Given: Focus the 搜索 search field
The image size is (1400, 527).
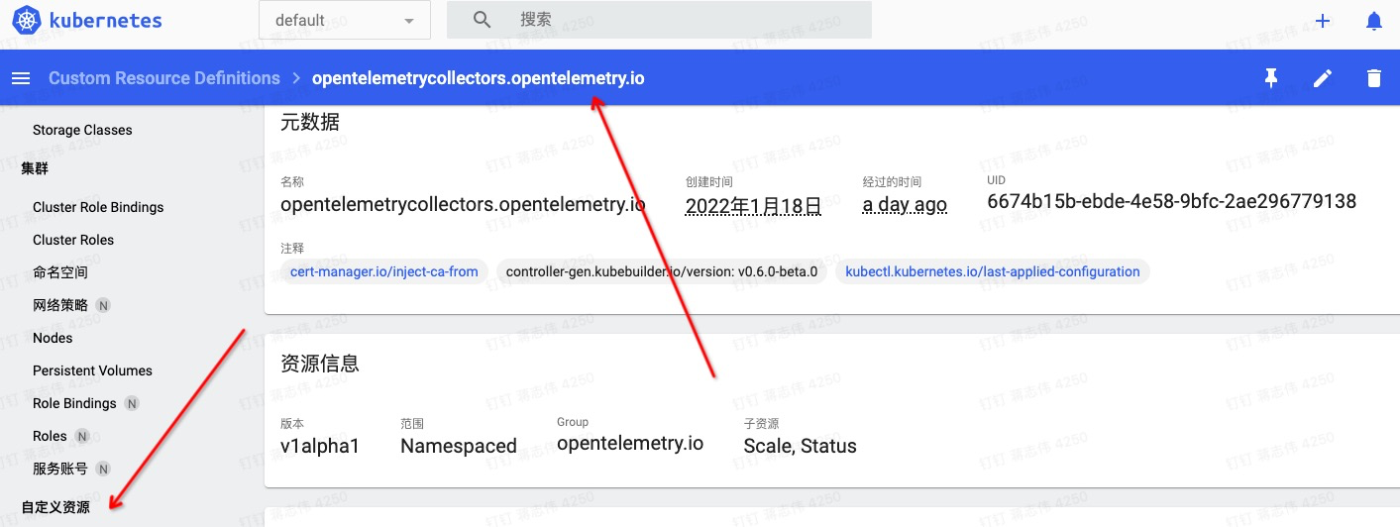Looking at the screenshot, I should coord(659,20).
